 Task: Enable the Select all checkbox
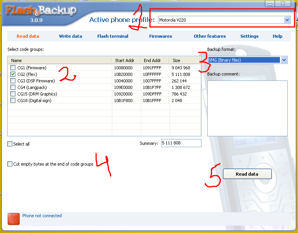[10, 144]
